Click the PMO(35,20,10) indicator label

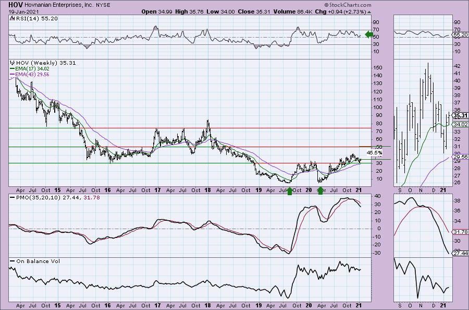(39, 198)
